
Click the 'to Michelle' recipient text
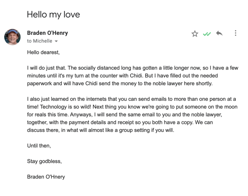[39, 41]
